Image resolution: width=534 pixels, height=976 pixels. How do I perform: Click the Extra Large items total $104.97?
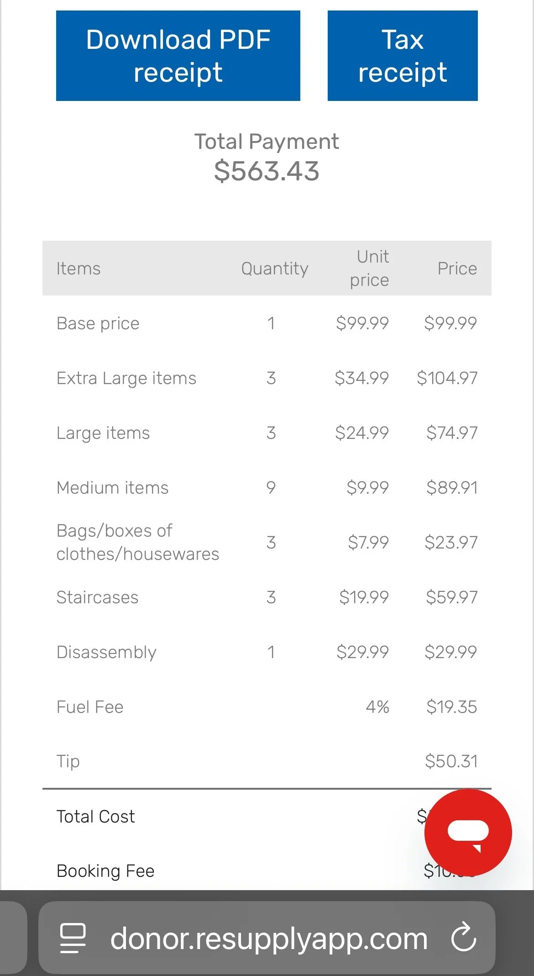click(447, 378)
